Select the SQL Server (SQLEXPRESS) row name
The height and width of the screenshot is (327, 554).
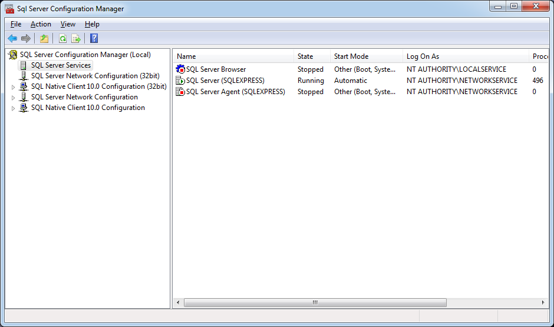coord(225,81)
